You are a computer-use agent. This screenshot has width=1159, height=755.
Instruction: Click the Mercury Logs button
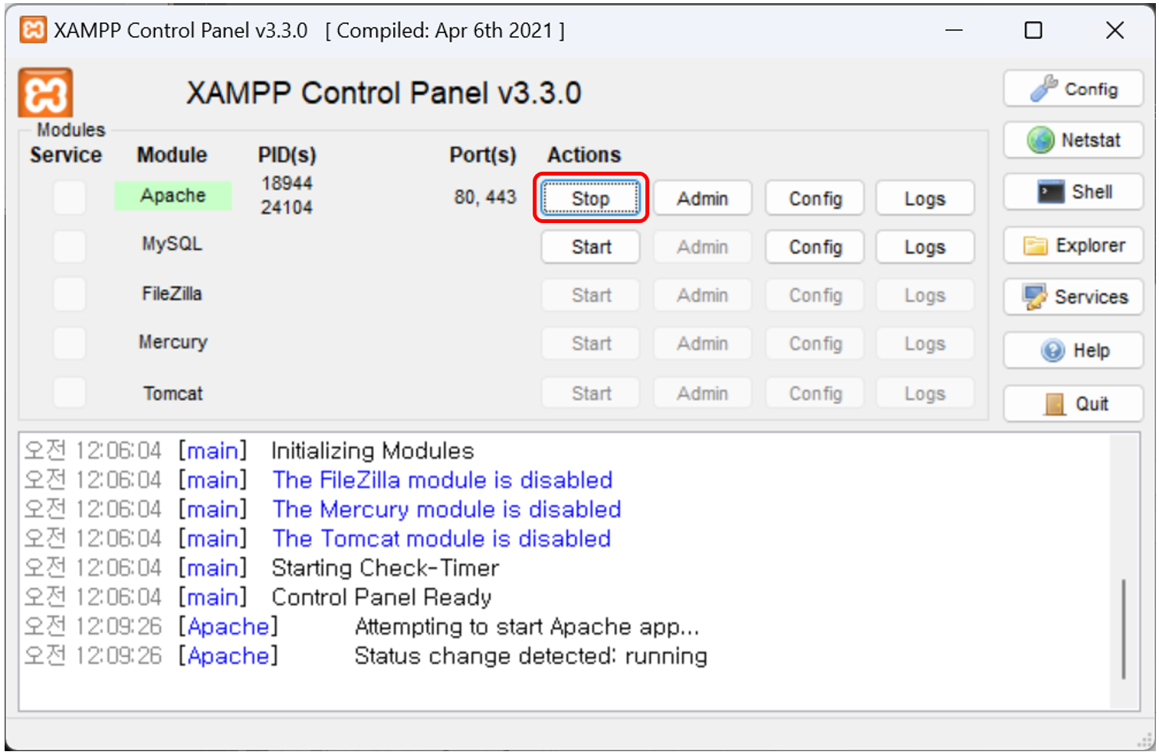click(924, 343)
